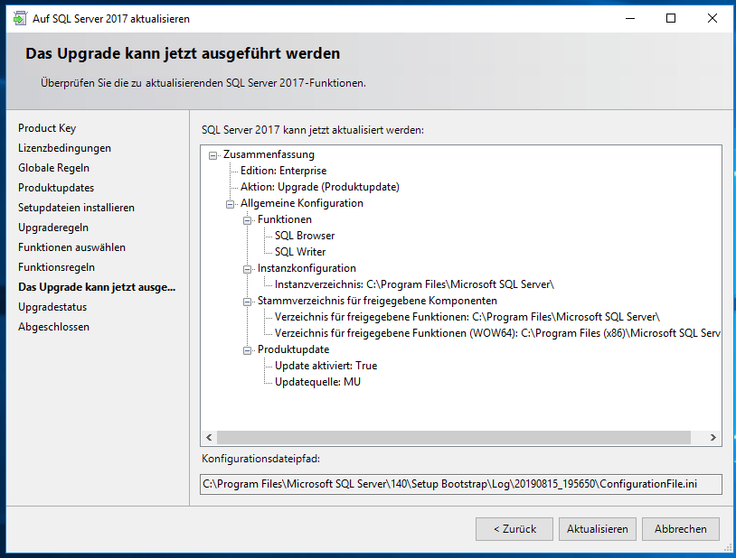The width and height of the screenshot is (736, 558).
Task: Close the setup window
Action: (712, 18)
